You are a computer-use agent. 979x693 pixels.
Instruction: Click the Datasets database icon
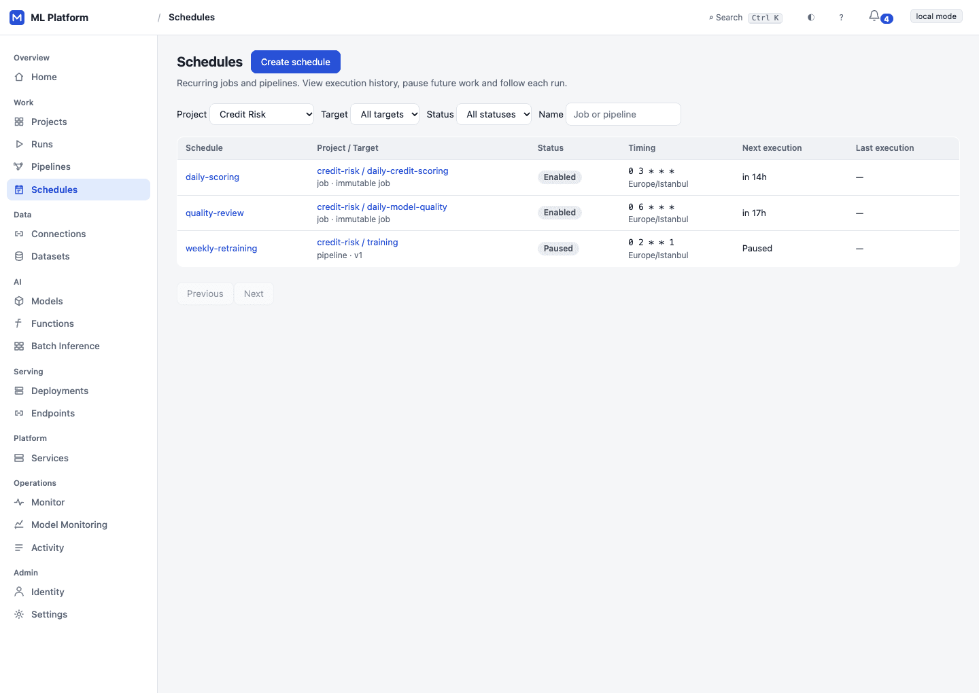tap(19, 256)
